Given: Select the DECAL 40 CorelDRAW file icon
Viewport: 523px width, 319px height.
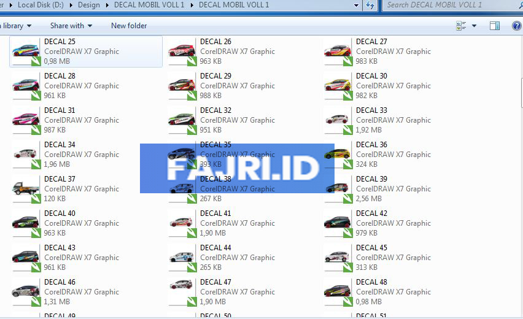Looking at the screenshot, I should (x=26, y=223).
